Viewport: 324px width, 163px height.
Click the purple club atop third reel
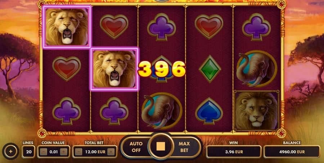(x=162, y=27)
